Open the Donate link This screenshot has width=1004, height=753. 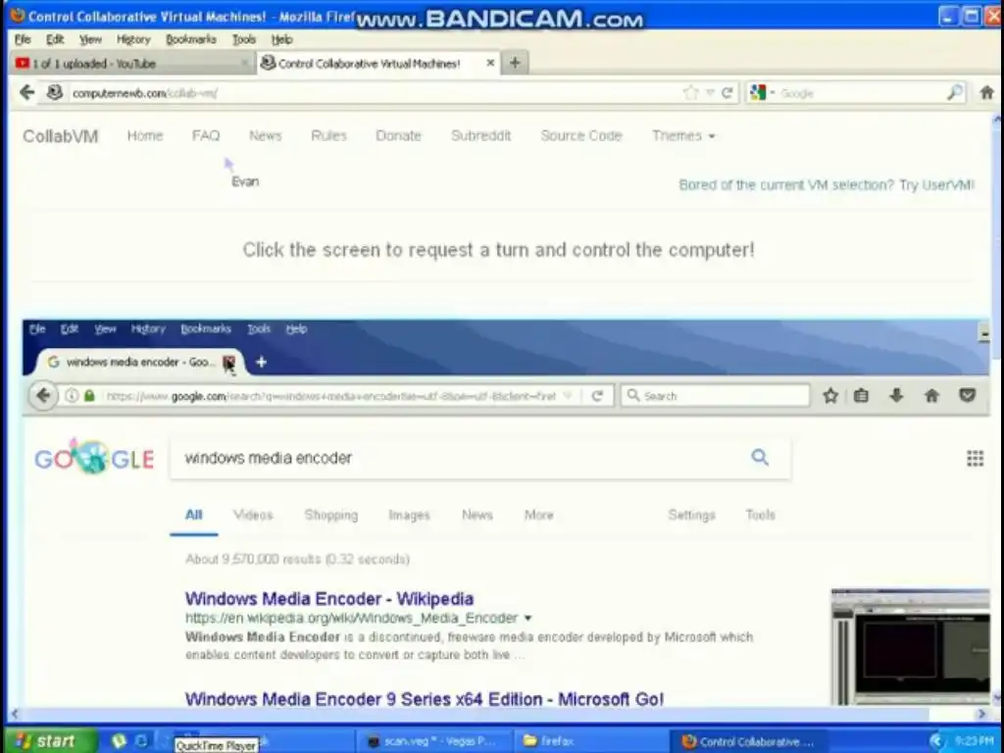pos(398,135)
